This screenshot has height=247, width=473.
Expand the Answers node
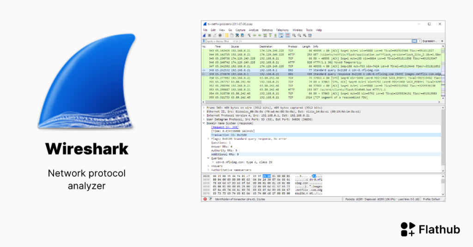point(208,166)
